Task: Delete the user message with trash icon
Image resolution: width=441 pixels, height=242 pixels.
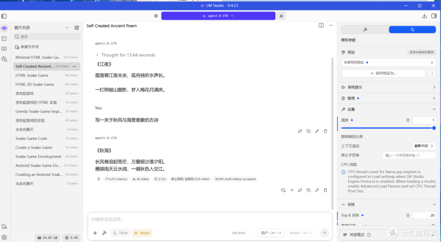Action: point(325,131)
